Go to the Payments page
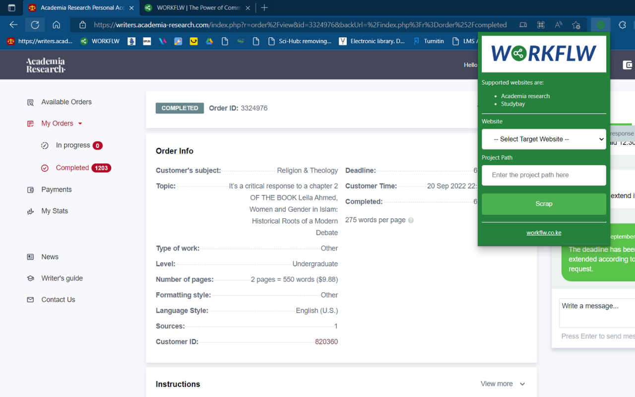 point(57,190)
